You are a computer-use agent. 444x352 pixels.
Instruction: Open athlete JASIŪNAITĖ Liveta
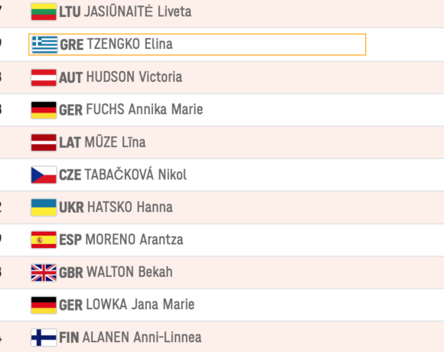pyautogui.click(x=138, y=11)
